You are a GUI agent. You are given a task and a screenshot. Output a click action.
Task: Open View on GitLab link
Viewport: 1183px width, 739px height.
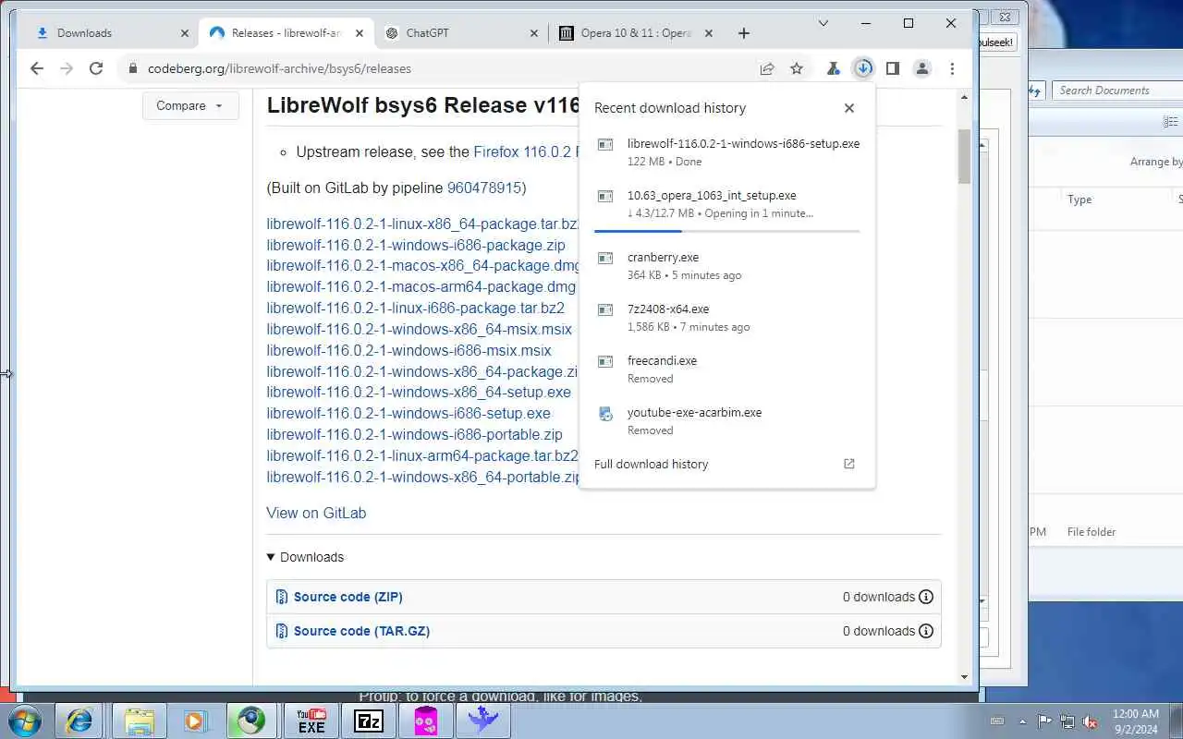point(316,514)
